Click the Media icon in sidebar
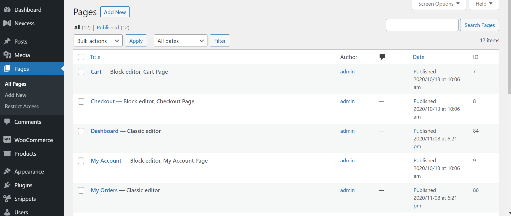 tap(7, 55)
